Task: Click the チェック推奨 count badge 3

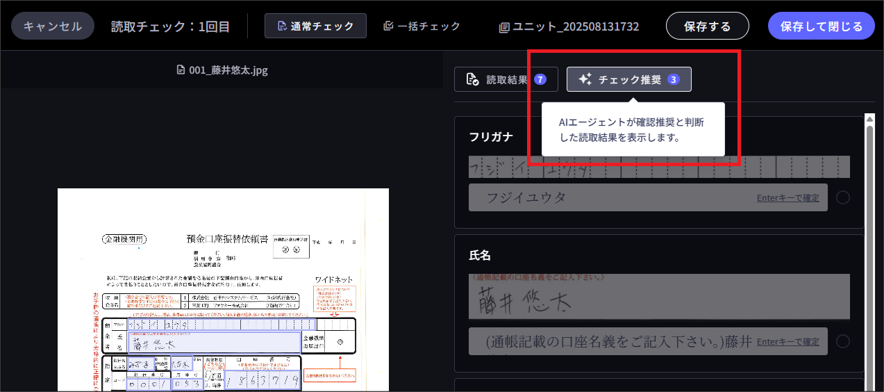Action: [x=673, y=79]
